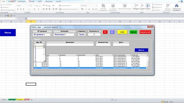Click the AutoSumme sigma icon
The width and height of the screenshot is (184, 103).
click(x=153, y=5)
